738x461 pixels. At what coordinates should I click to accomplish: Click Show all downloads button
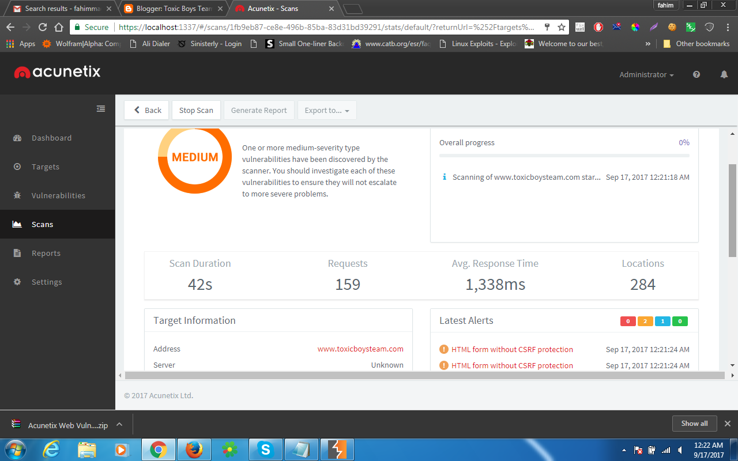[x=694, y=424]
